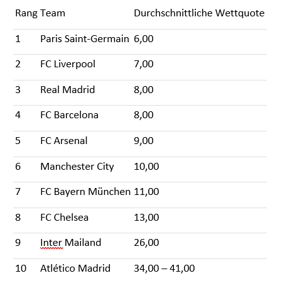
Task: Click the FC Chelsea team name
Action: click(64, 218)
